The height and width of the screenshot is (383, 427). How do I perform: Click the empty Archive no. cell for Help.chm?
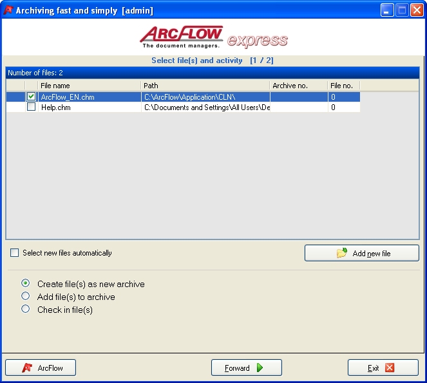pyautogui.click(x=299, y=107)
